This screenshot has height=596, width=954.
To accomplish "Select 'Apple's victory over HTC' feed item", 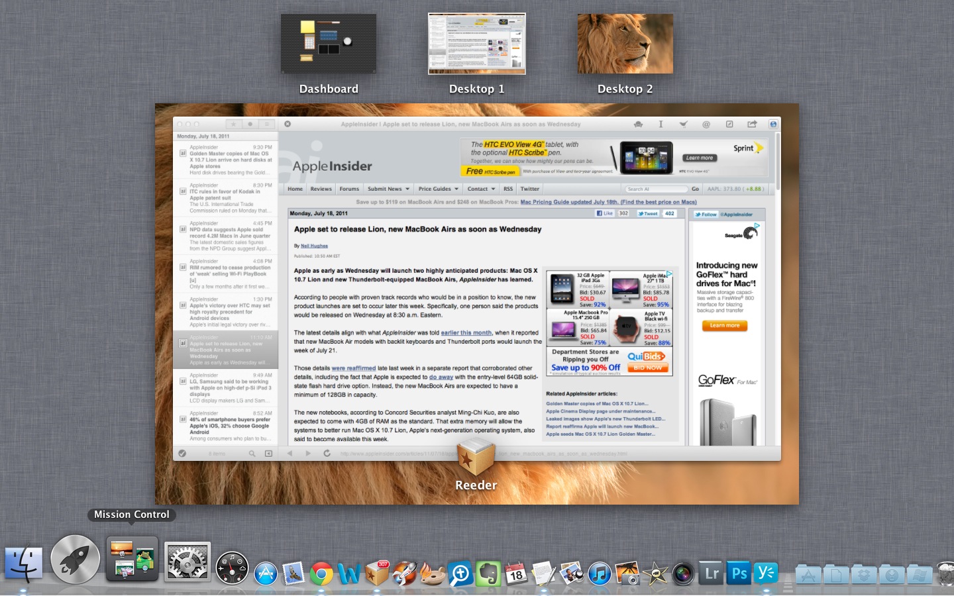I will pyautogui.click(x=226, y=311).
